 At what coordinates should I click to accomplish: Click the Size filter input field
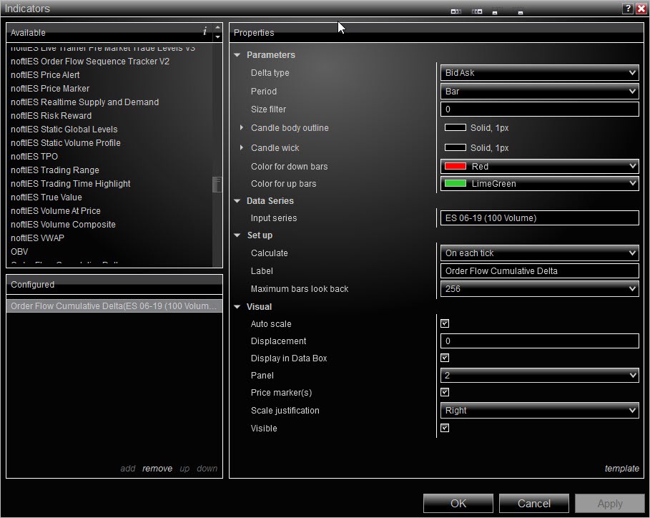click(x=540, y=109)
